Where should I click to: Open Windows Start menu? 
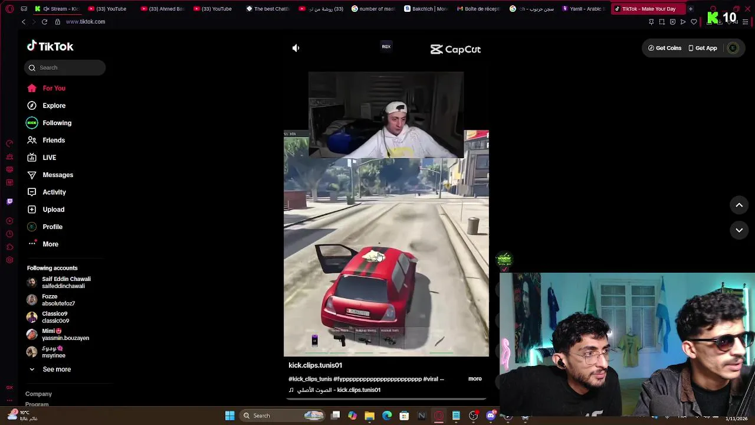(x=230, y=416)
